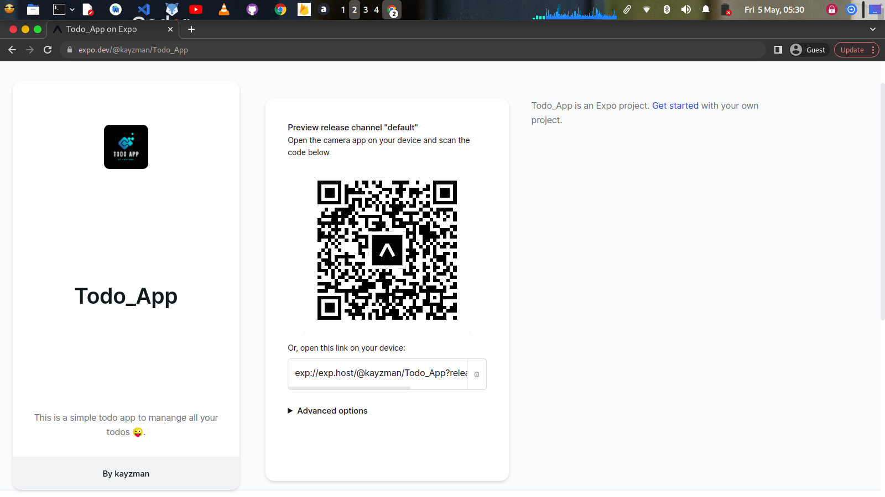
Task: Go back to the previous page
Action: coord(12,50)
